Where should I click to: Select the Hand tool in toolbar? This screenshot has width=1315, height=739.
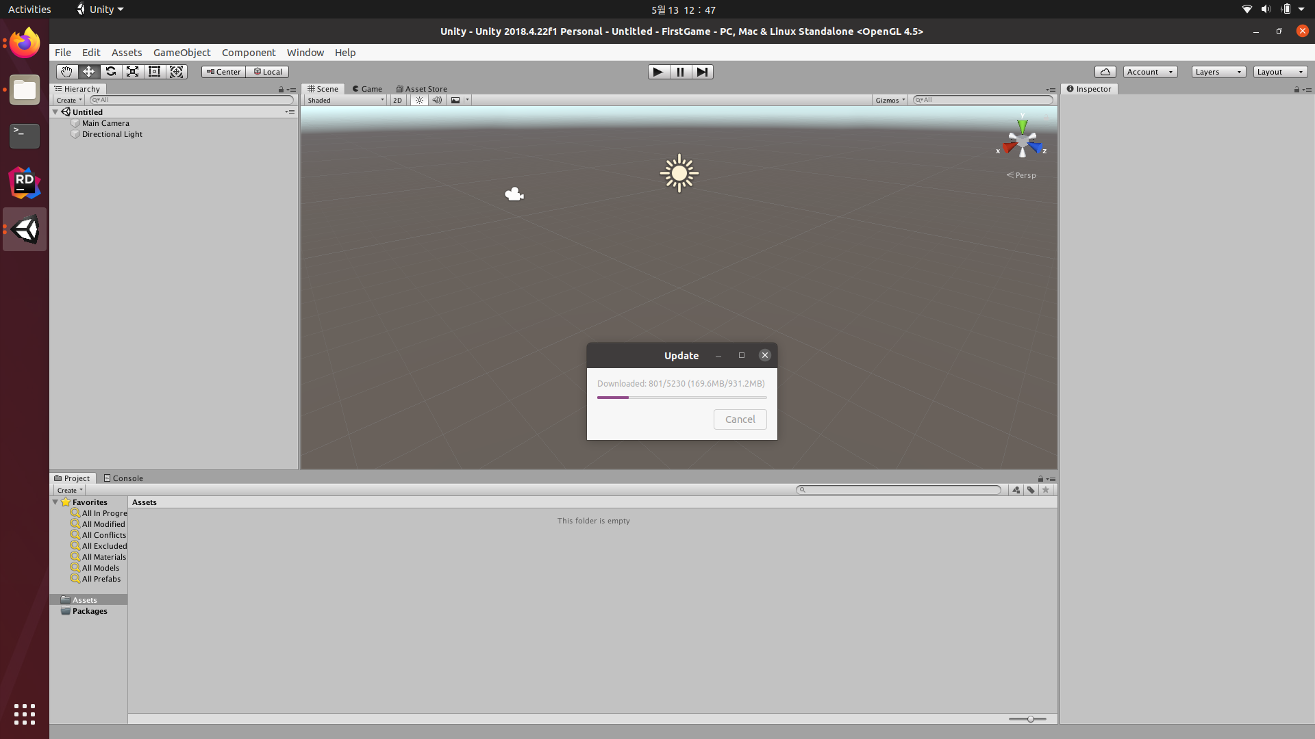pyautogui.click(x=66, y=72)
